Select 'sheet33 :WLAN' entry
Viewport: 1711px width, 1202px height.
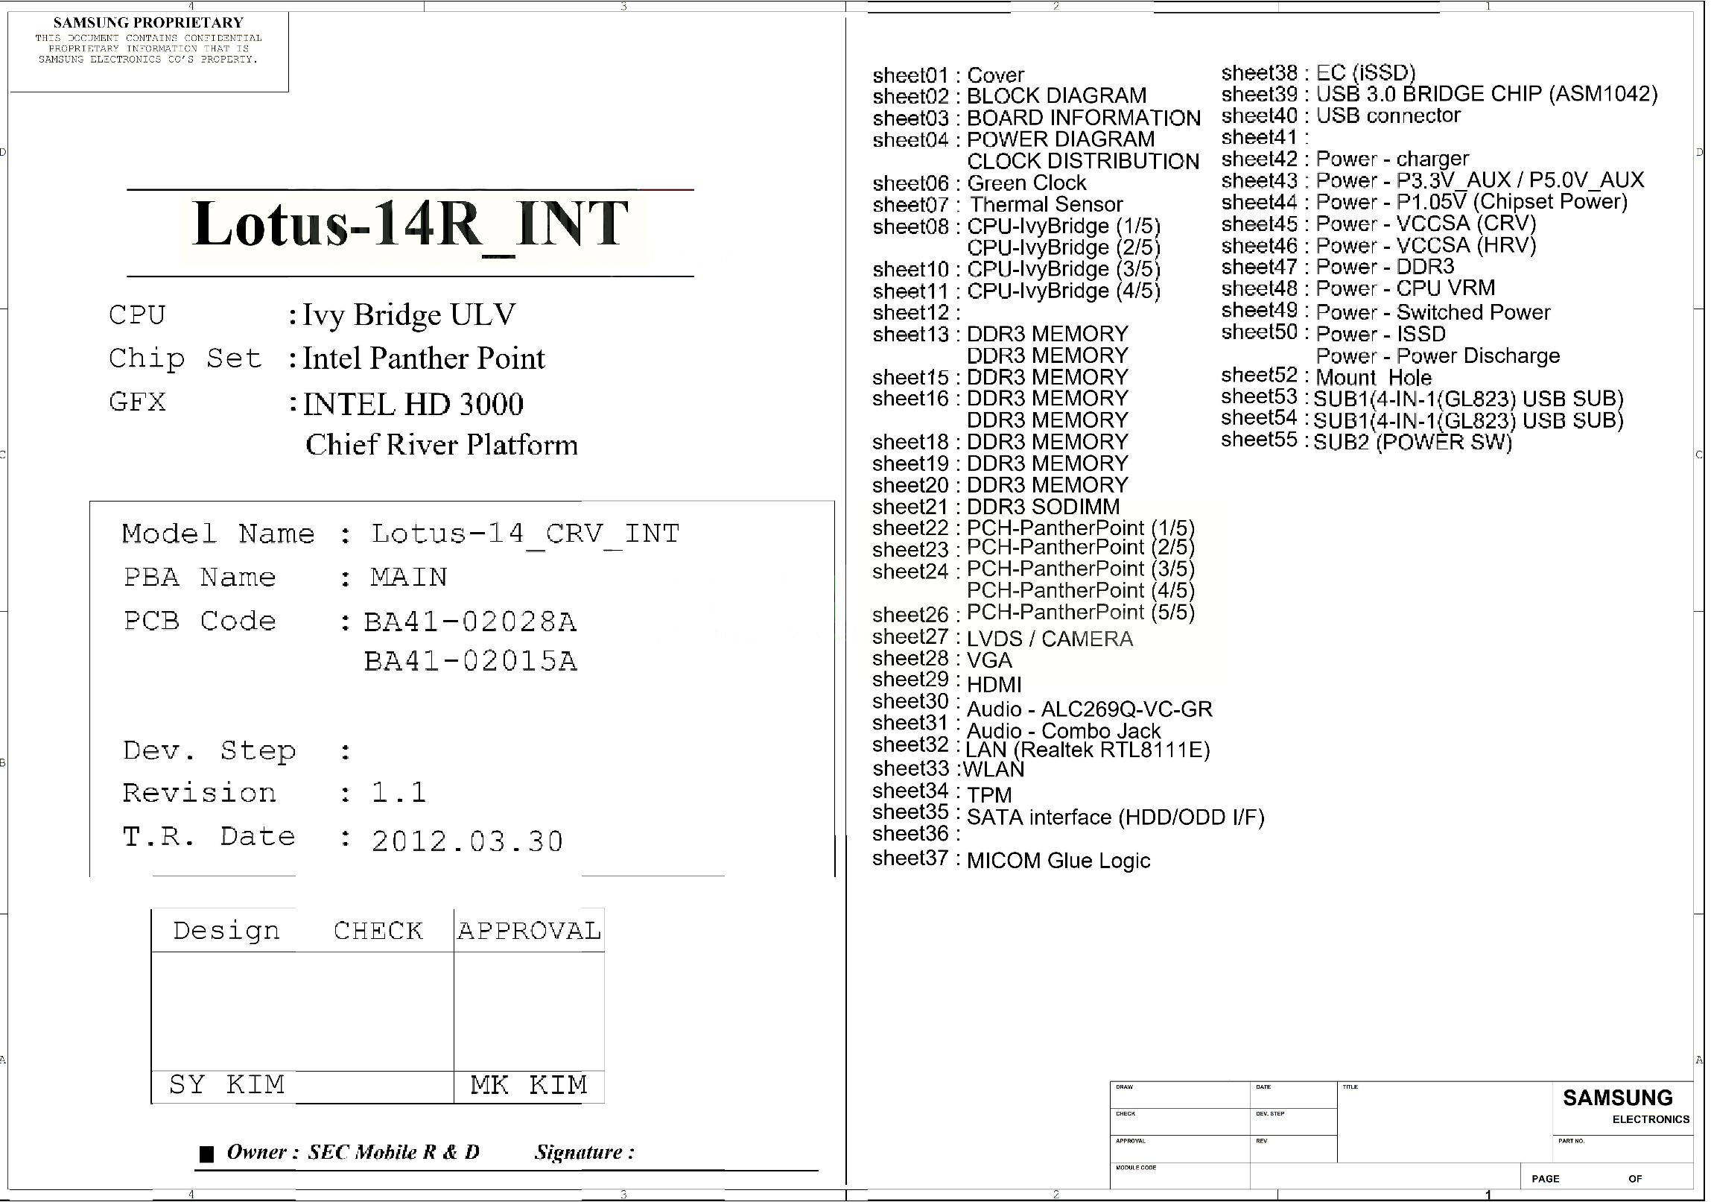coord(949,769)
